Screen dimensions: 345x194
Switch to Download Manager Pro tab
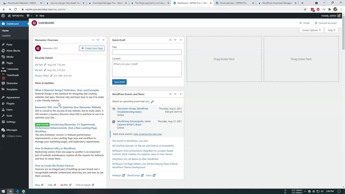(107, 3)
